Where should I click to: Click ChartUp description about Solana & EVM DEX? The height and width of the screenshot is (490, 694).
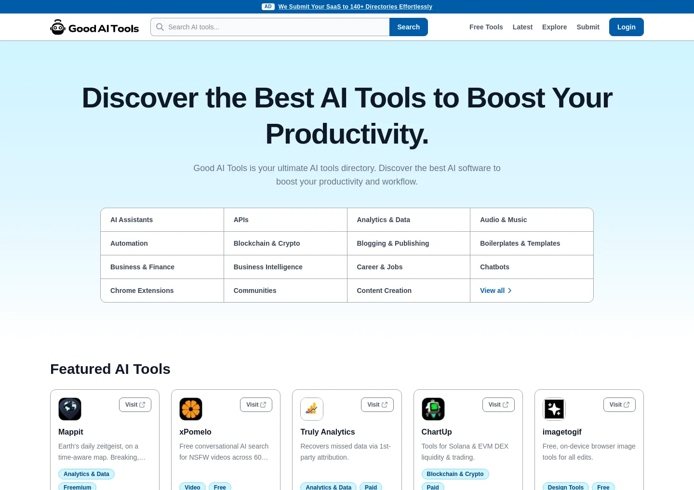pos(465,452)
